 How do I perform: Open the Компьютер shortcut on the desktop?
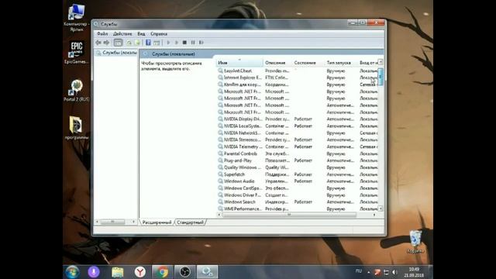76,18
